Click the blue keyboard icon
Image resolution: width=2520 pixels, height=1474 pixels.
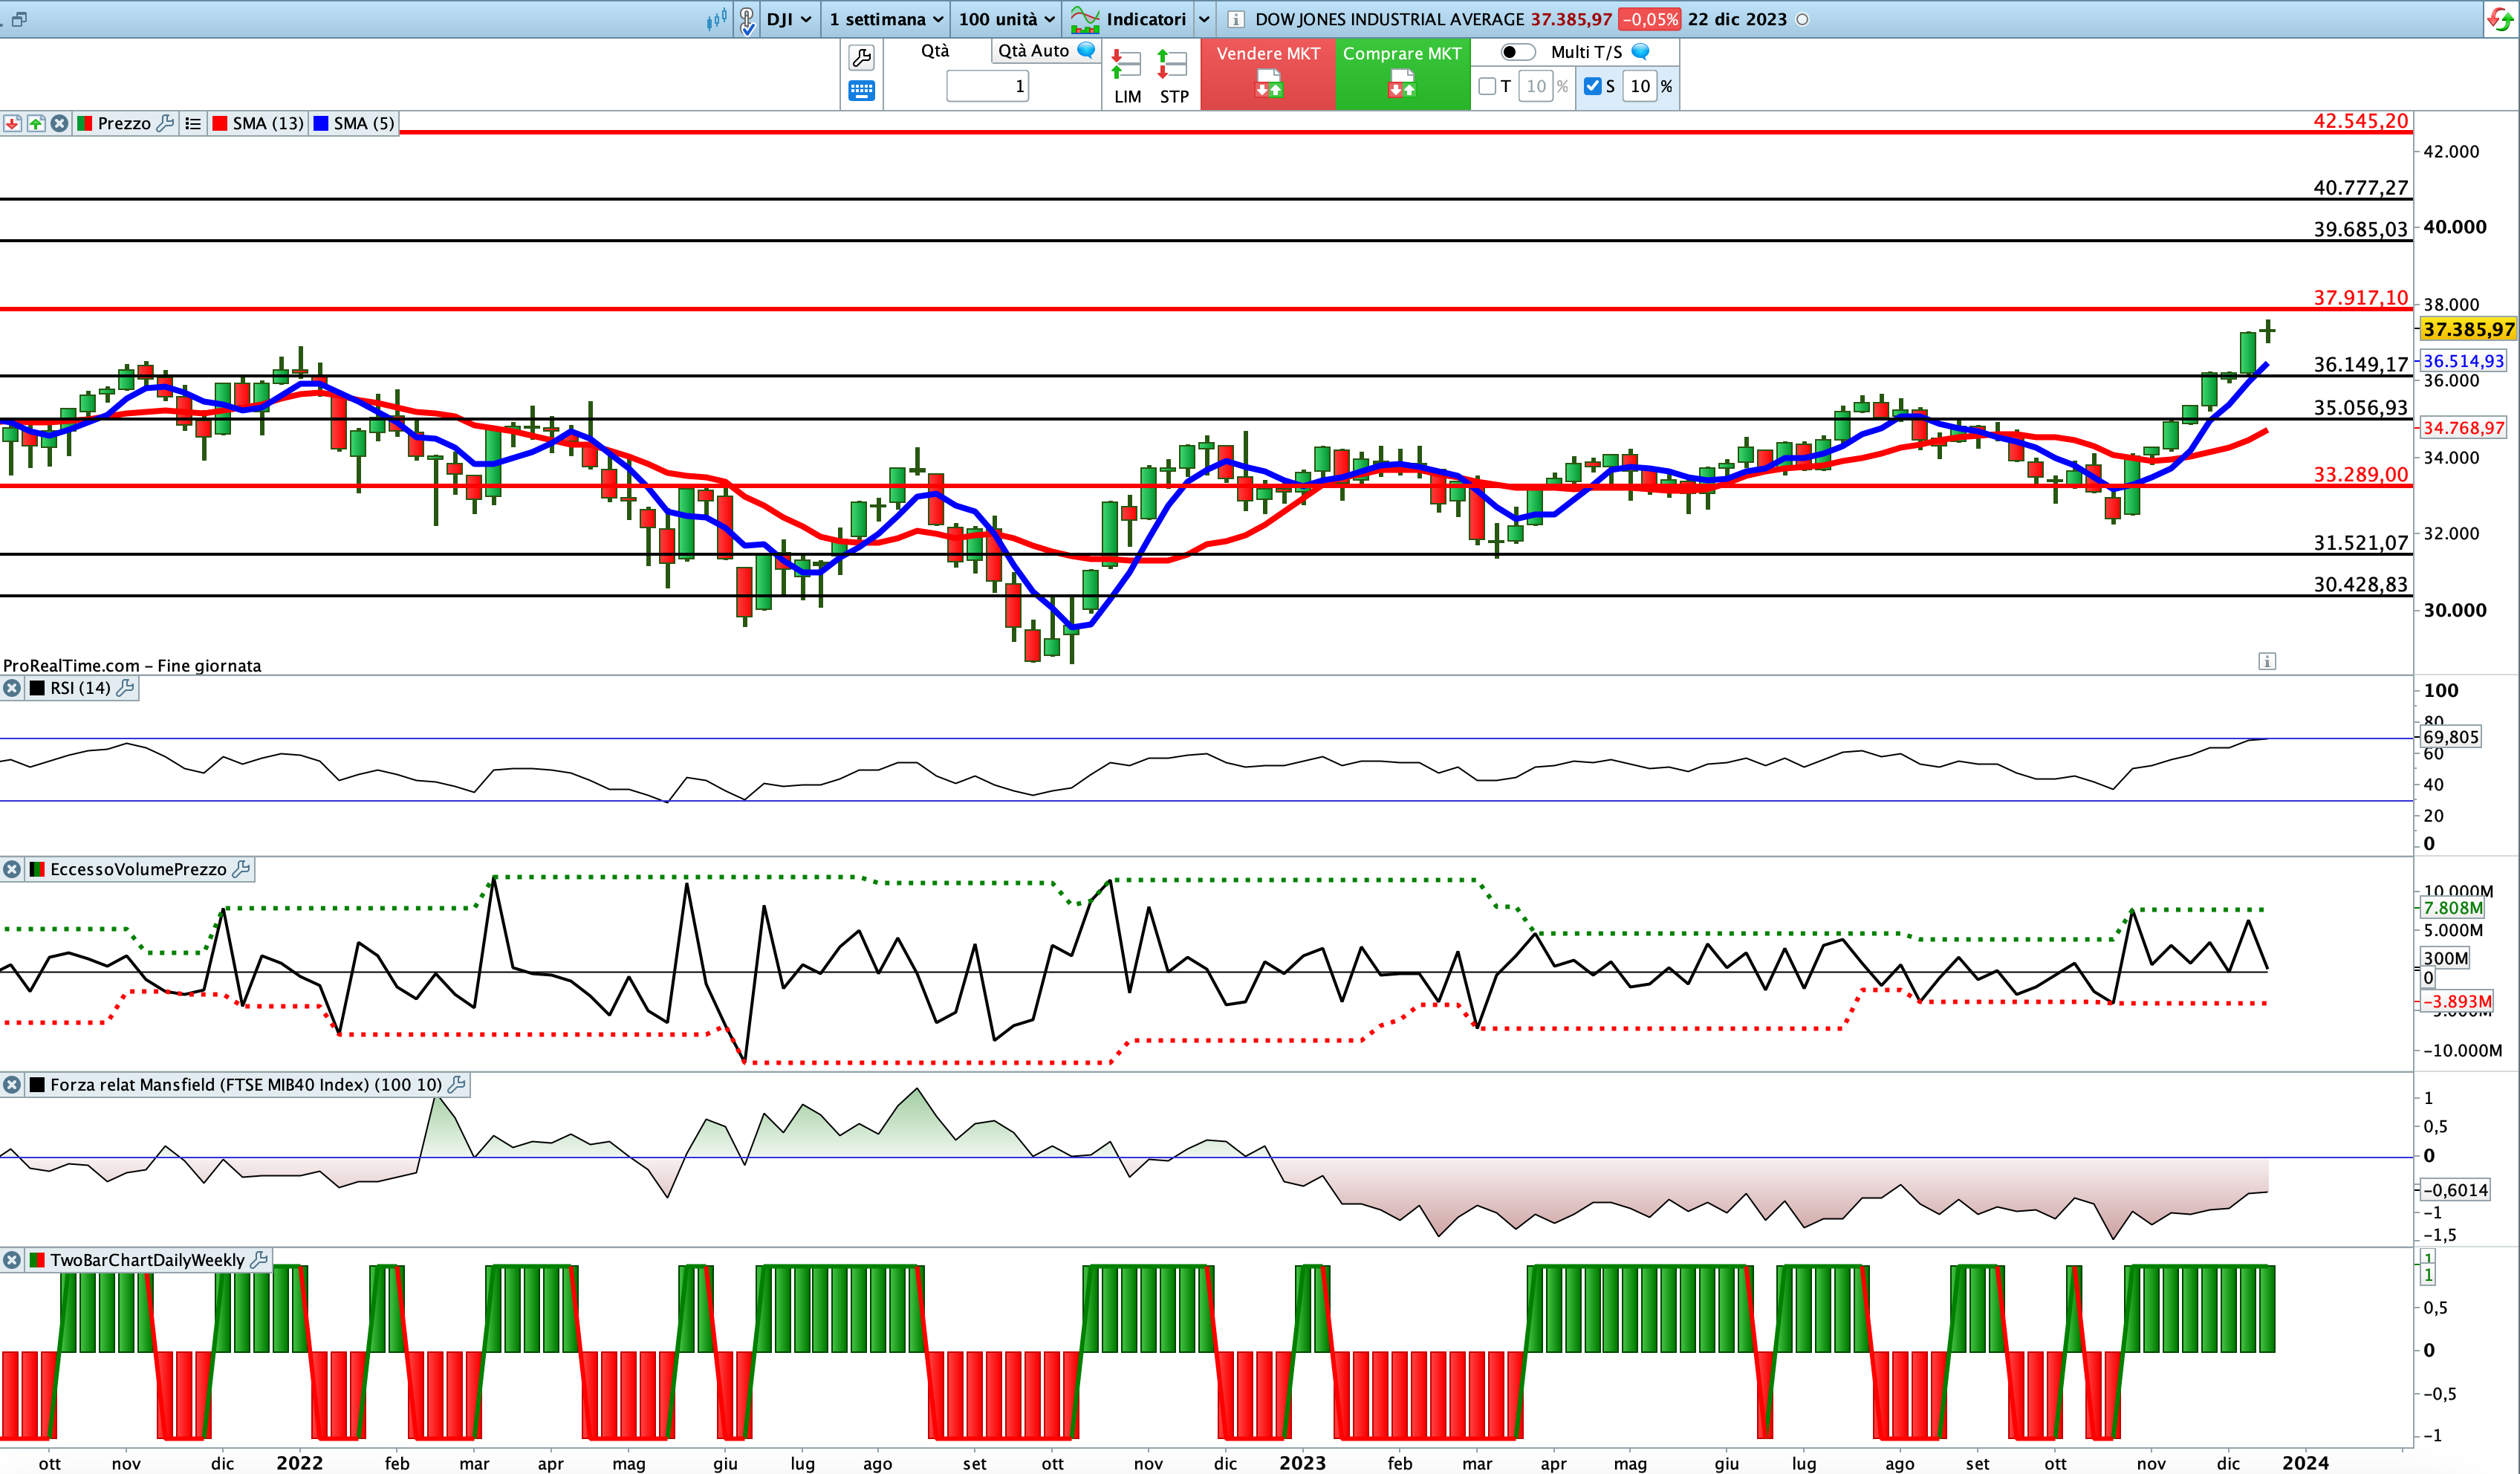(861, 91)
